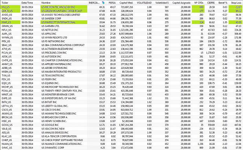Select the AVGO_US ticker cell
Screen dimensions: 243x150
click(x=7, y=15)
